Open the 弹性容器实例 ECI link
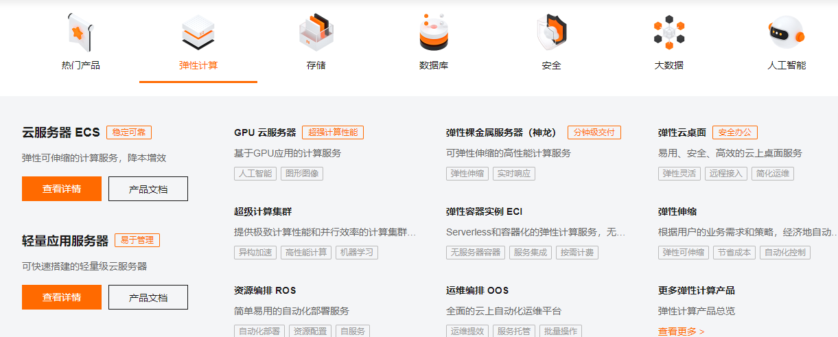 [485, 211]
